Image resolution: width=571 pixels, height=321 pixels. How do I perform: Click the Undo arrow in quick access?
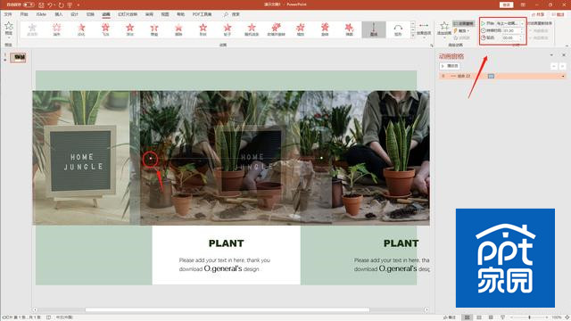50,5
